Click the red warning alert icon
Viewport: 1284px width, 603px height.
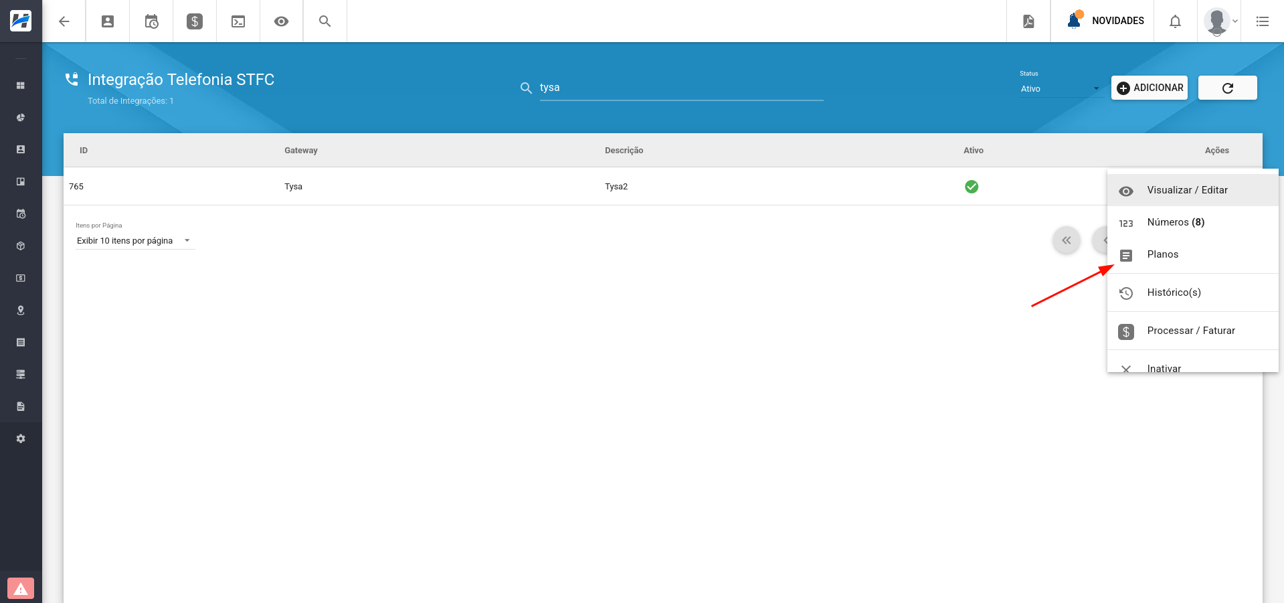coord(21,588)
